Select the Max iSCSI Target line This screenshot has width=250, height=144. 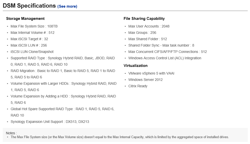[29, 39]
